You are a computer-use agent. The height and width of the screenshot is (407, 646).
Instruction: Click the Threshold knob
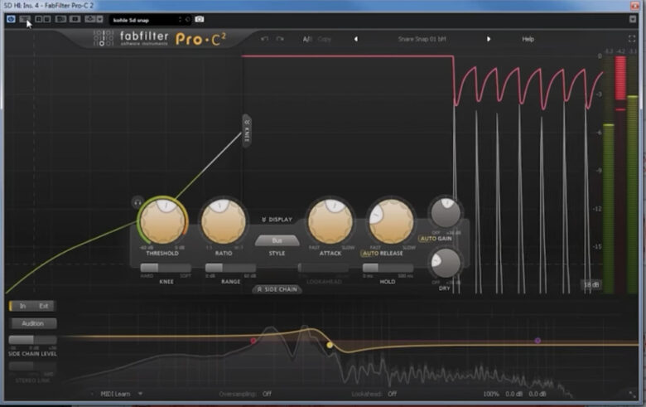[162, 221]
